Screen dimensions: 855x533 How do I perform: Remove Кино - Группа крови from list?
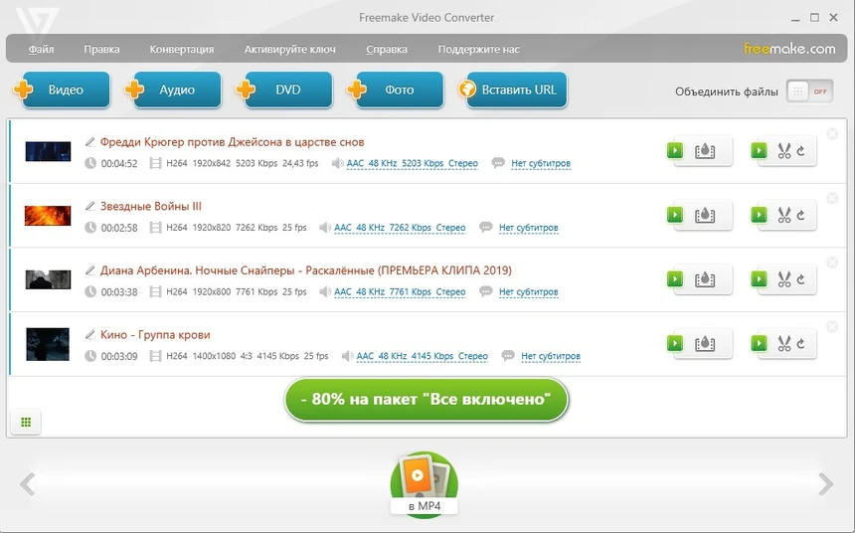[x=832, y=327]
